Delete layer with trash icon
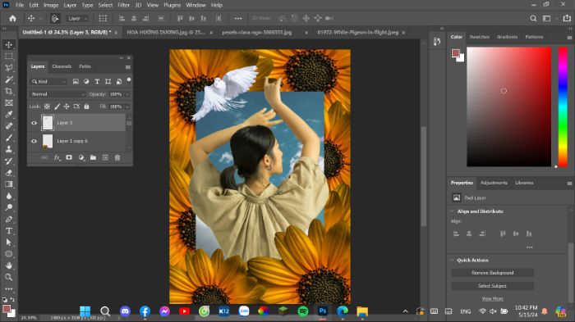This screenshot has height=322, width=575. point(117,157)
